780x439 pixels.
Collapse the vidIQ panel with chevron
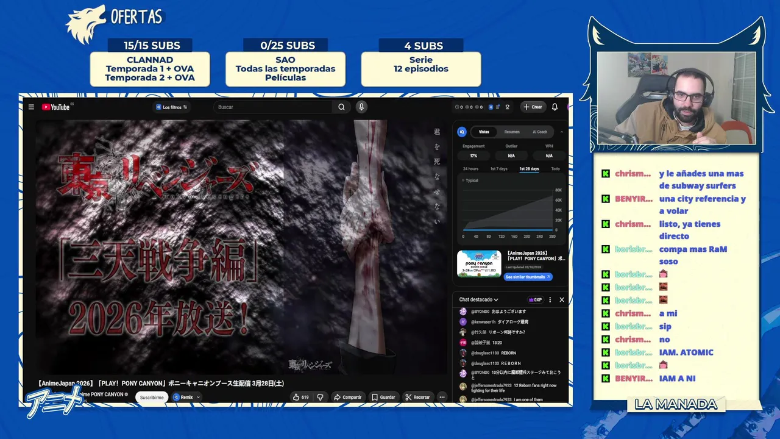coord(562,132)
